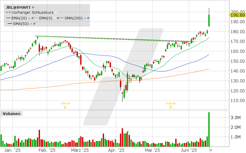Click the EMA(20) legend label
Image resolution: width=246 pixels, height=153 pixels.
19,18
